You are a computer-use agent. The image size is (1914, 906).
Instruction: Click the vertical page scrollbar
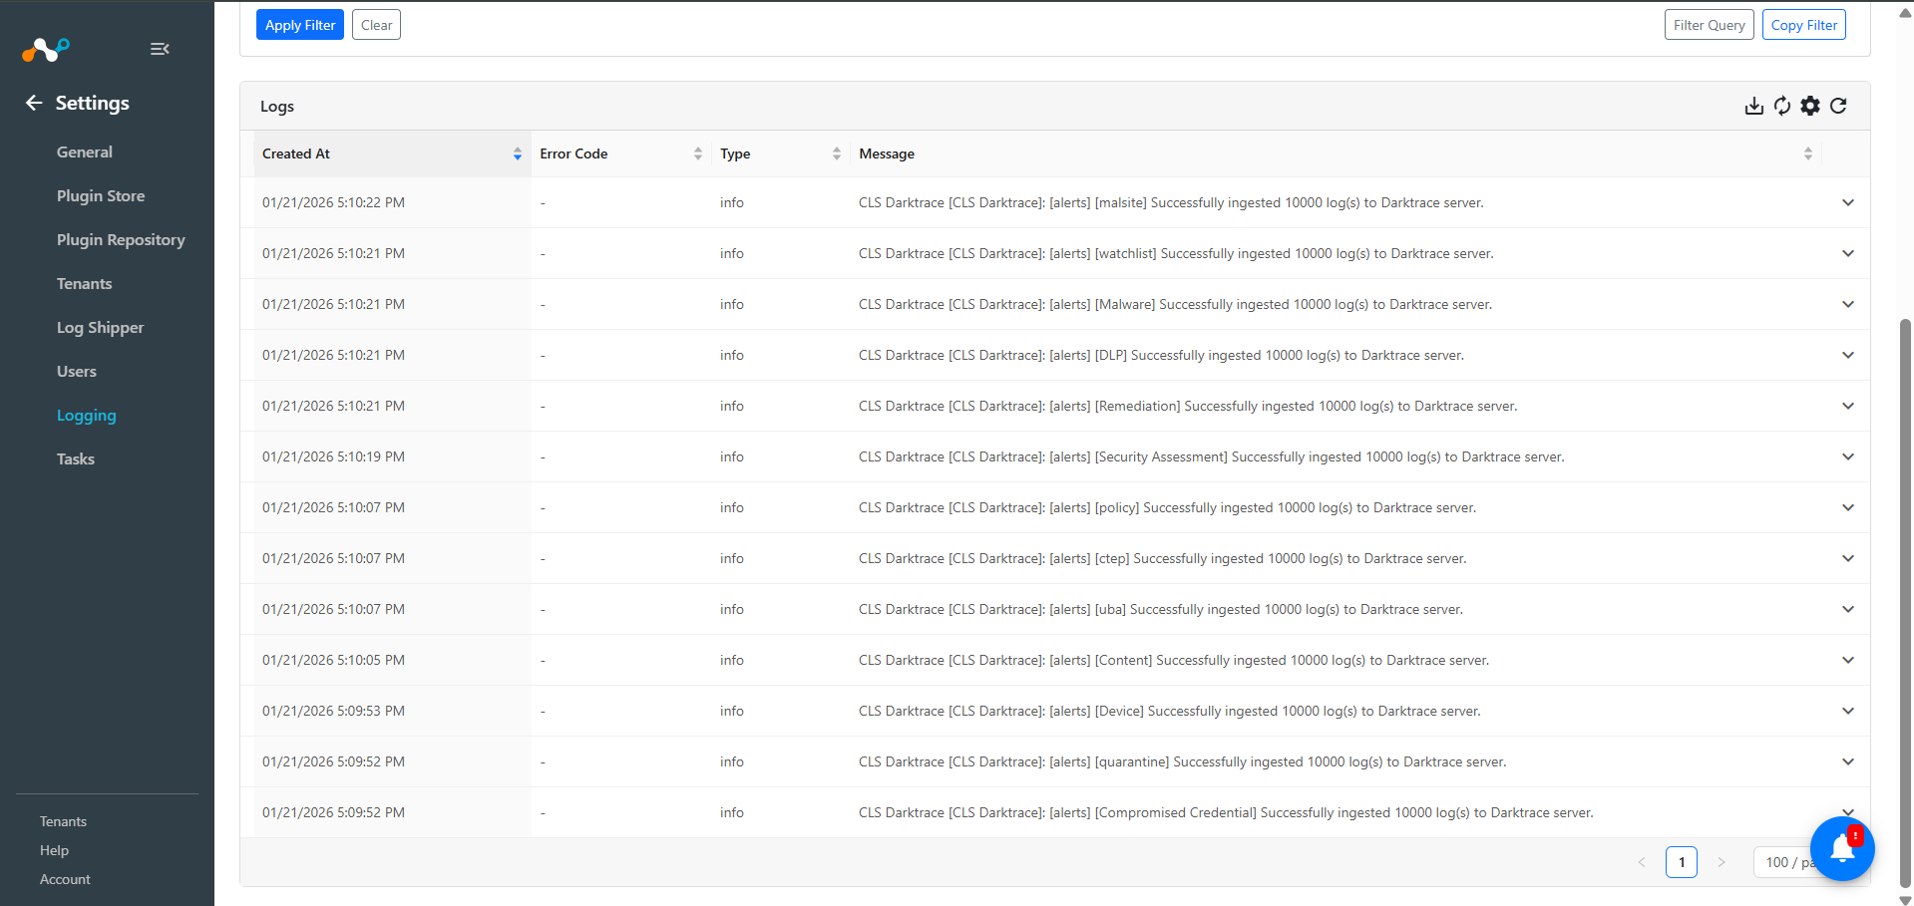1905,598
